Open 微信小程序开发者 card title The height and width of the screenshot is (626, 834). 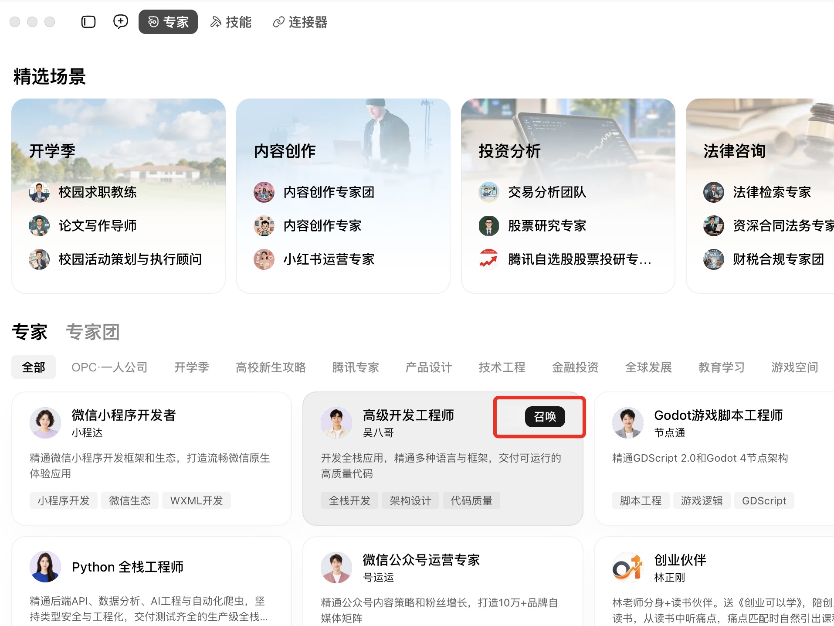pyautogui.click(x=124, y=415)
